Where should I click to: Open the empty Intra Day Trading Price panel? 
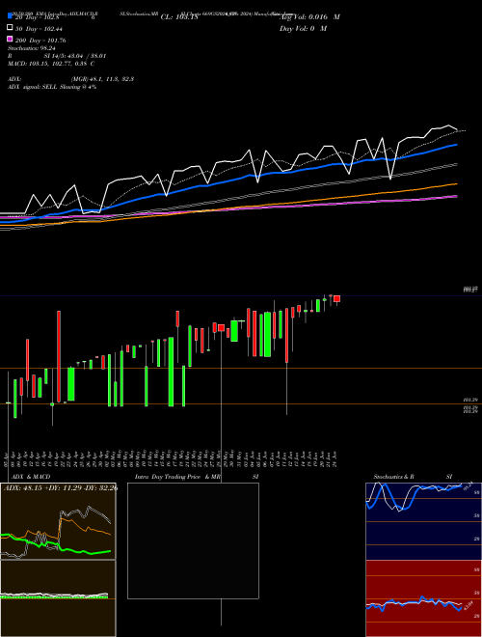point(193,540)
